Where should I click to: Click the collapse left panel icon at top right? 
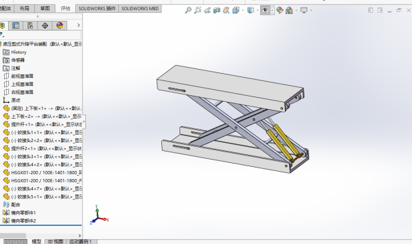pyautogui.click(x=370, y=10)
